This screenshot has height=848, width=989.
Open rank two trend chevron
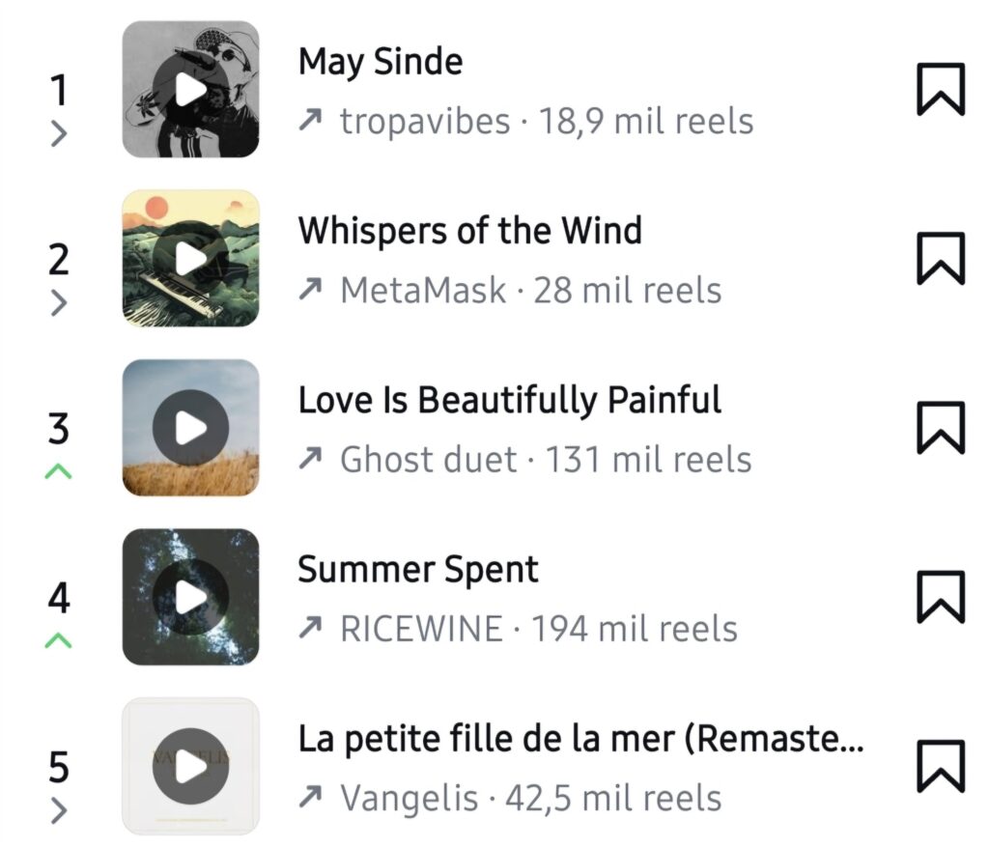[x=59, y=303]
